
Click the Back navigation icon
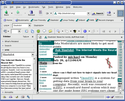pos(6,12)
